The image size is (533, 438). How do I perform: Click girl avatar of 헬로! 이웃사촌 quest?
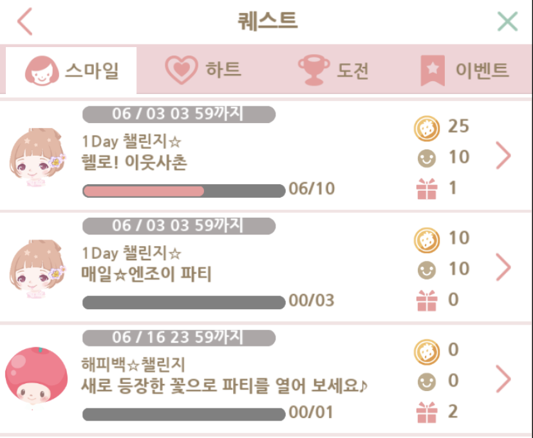click(37, 157)
